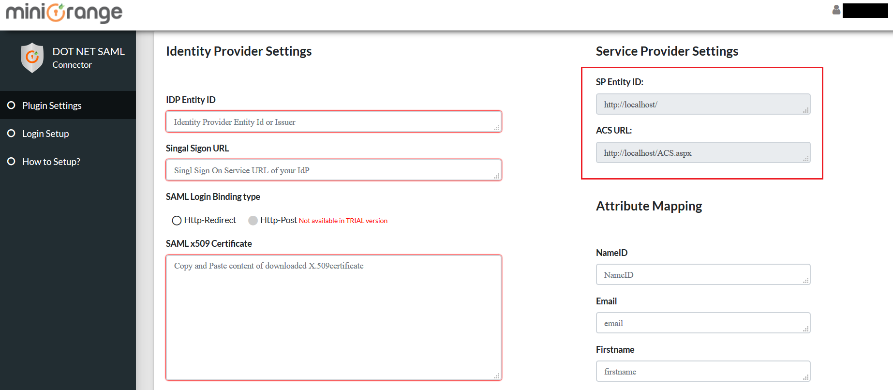The width and height of the screenshot is (893, 390).
Task: Click the DOT NET SAML shield icon
Action: tap(32, 58)
